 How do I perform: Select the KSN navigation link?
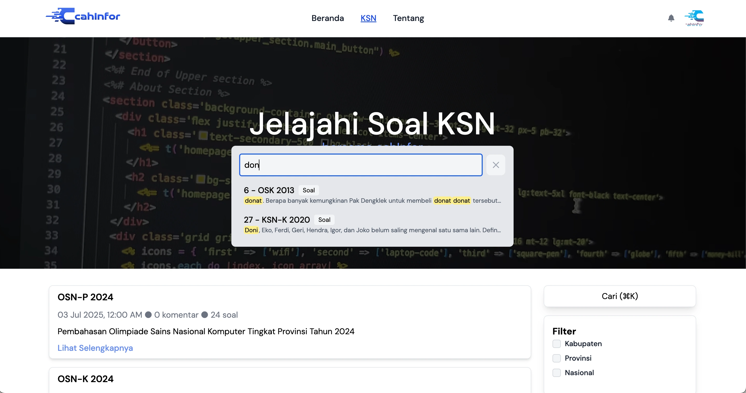tap(368, 18)
